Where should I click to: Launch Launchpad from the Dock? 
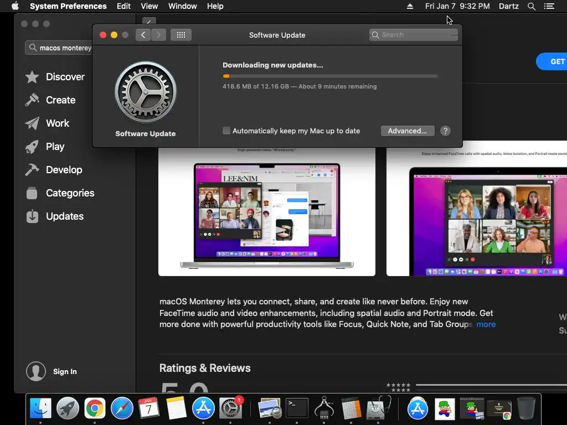coord(68,408)
